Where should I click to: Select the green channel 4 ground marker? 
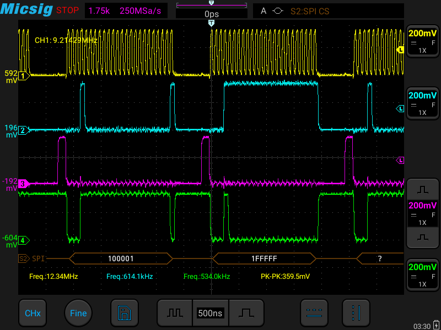tap(24, 240)
